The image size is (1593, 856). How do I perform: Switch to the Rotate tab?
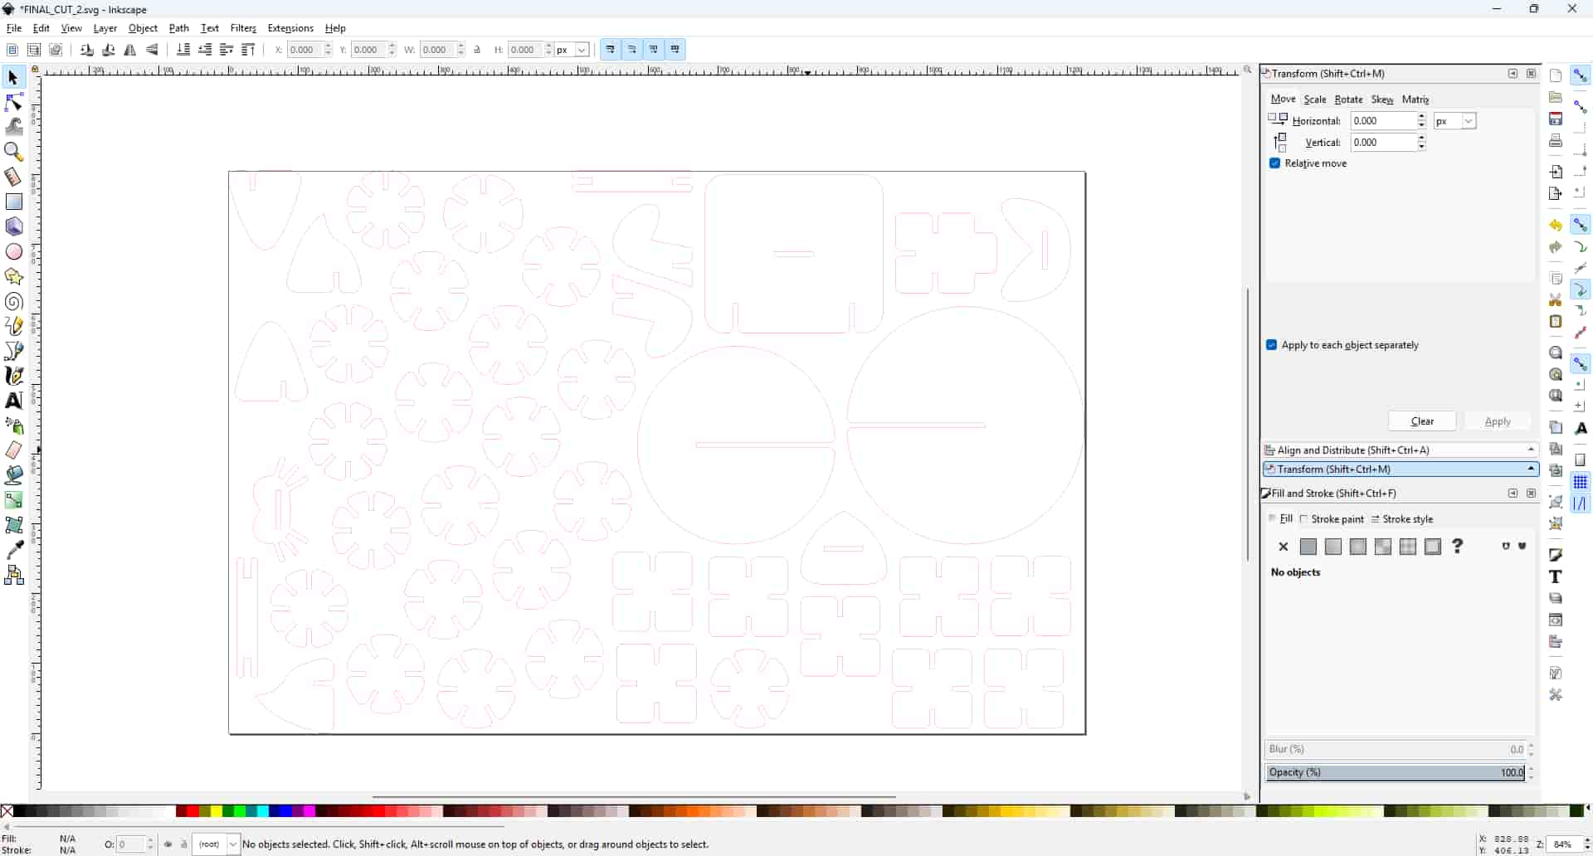click(1348, 100)
